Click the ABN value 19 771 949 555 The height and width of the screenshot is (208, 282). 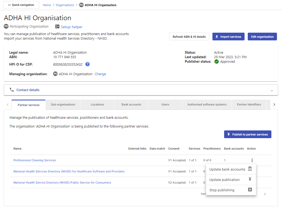pyautogui.click(x=65, y=57)
